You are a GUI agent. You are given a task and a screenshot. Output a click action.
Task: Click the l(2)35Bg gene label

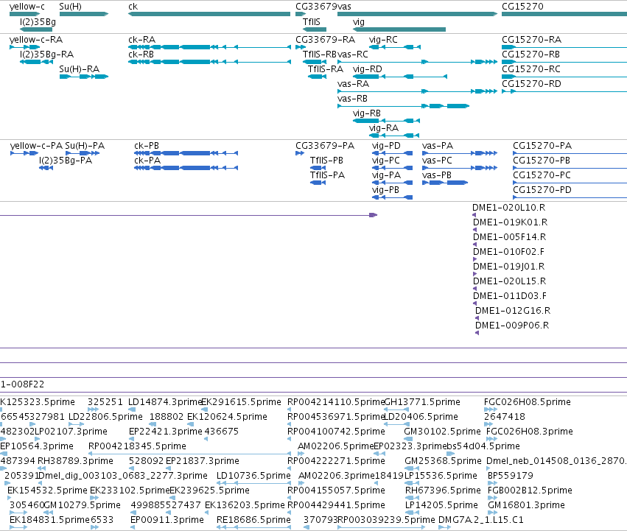tap(38, 22)
